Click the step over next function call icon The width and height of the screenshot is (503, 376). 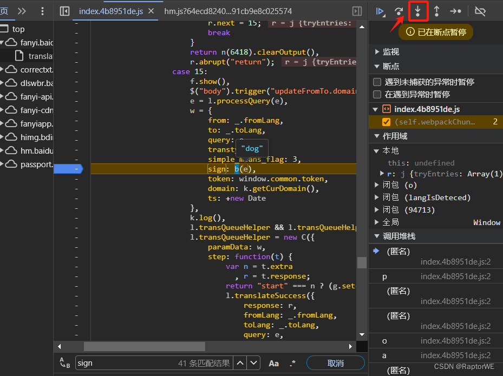[399, 11]
